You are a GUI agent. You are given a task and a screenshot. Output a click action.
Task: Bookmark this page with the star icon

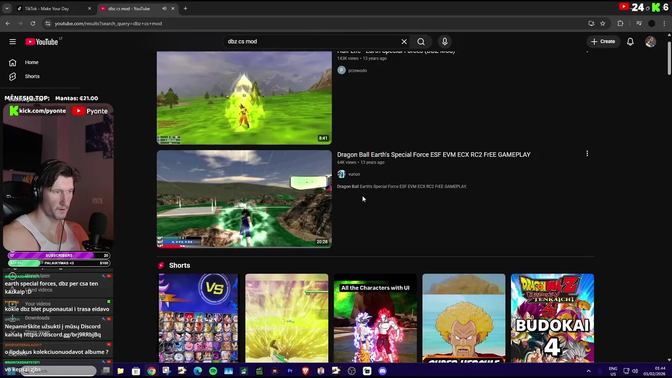coord(603,23)
